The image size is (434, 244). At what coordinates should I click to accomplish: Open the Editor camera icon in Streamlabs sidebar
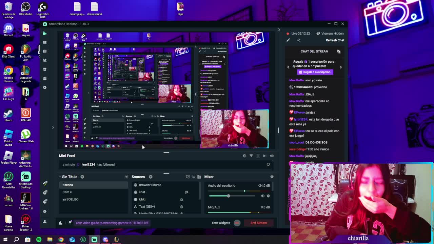(x=45, y=33)
